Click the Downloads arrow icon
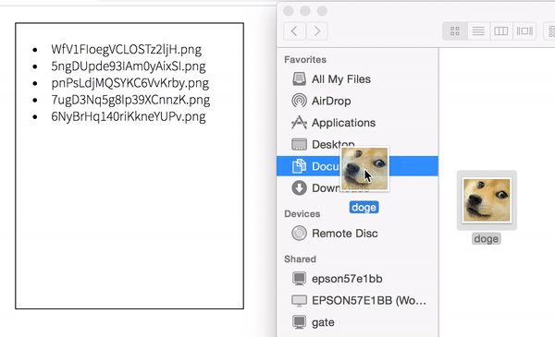 299,188
